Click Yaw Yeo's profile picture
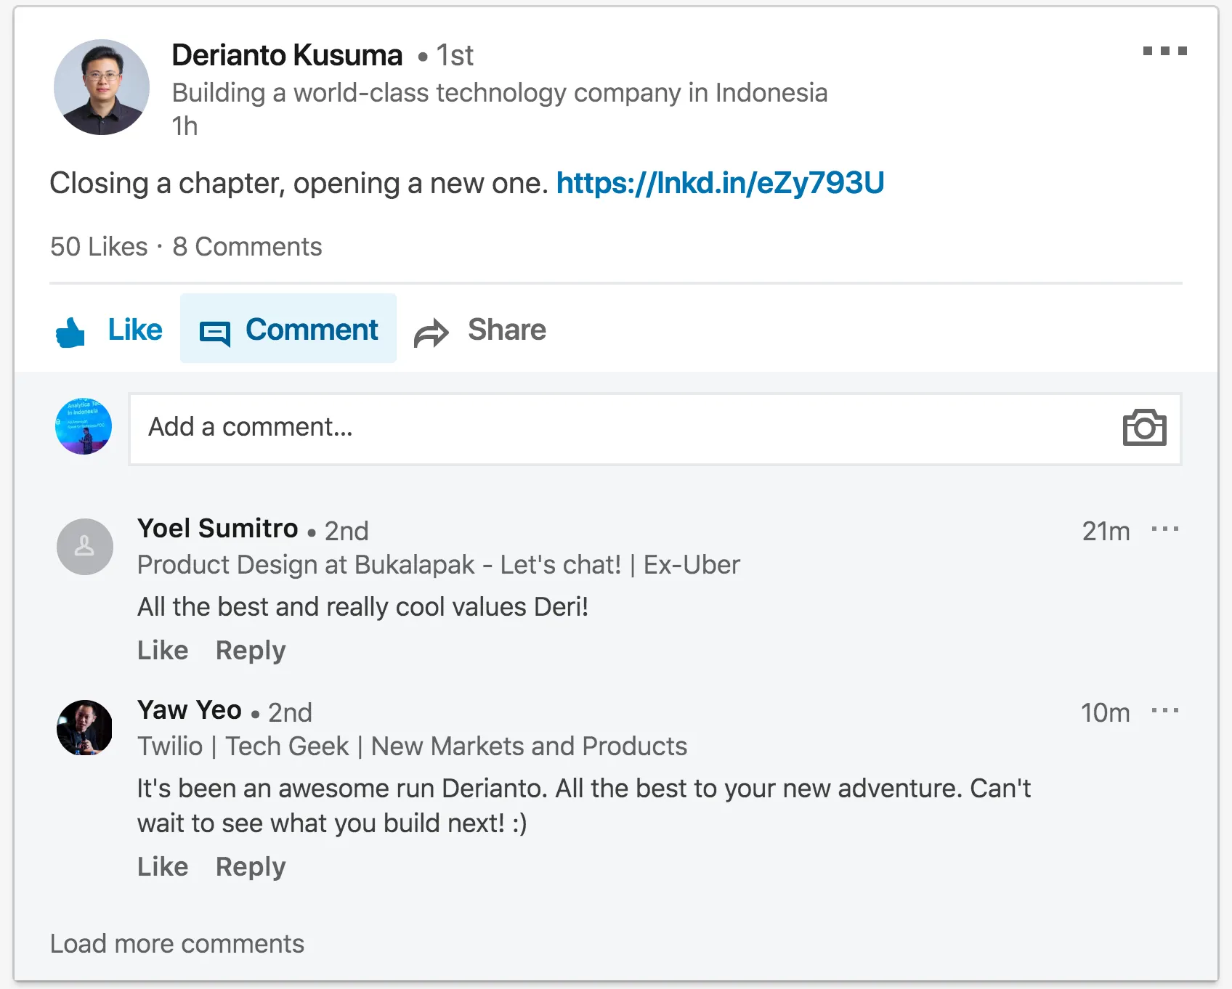This screenshot has width=1232, height=989. pyautogui.click(x=85, y=728)
